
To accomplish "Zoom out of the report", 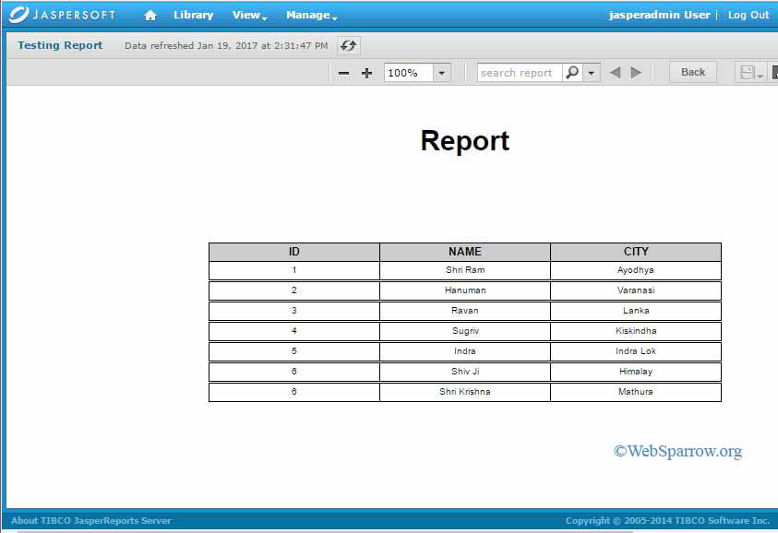I will 343,72.
